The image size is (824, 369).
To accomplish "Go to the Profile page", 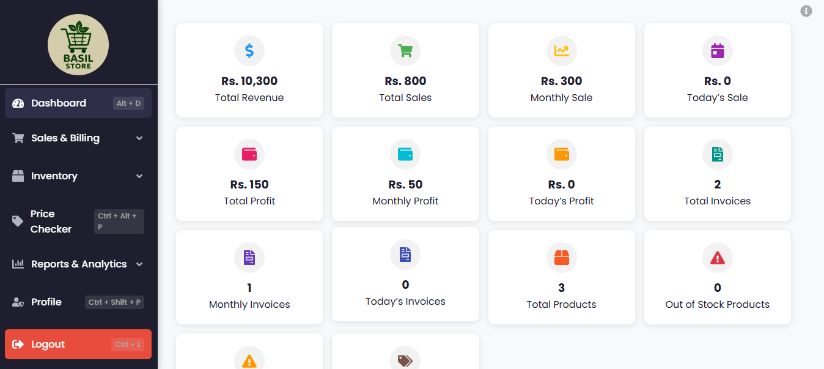I will 46,302.
